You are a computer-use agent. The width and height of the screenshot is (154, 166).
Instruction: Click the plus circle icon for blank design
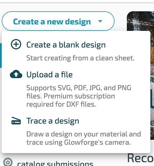(x=16, y=44)
